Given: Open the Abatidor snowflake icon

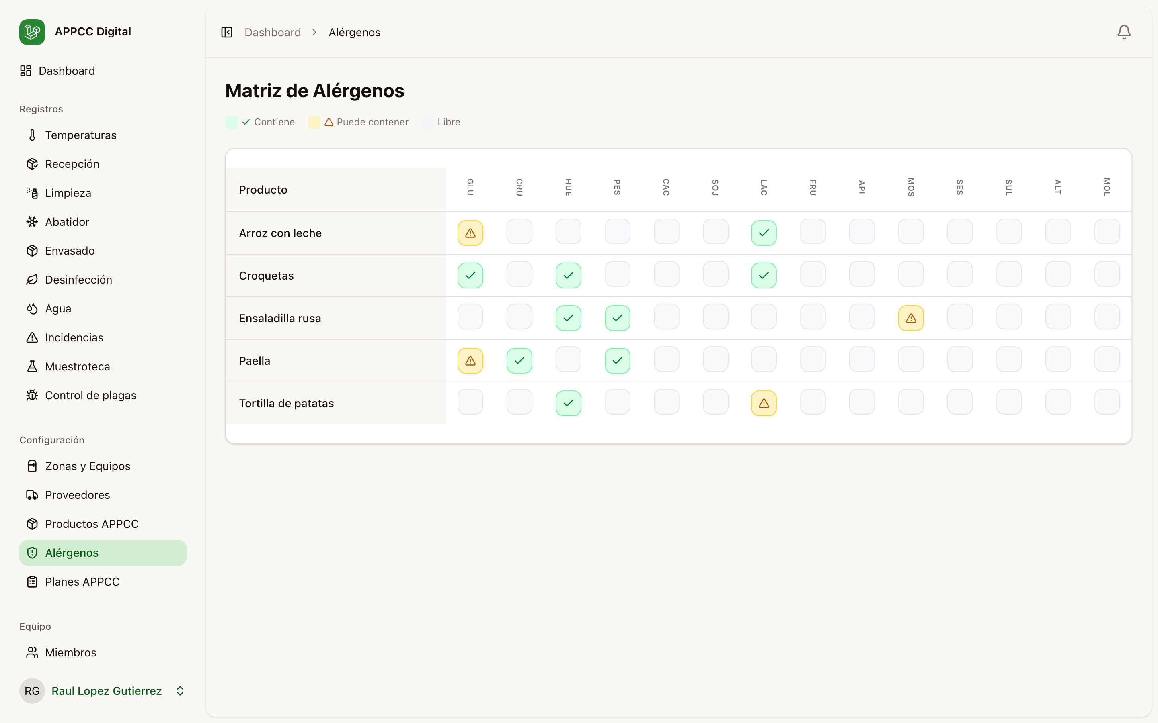Looking at the screenshot, I should [x=32, y=221].
